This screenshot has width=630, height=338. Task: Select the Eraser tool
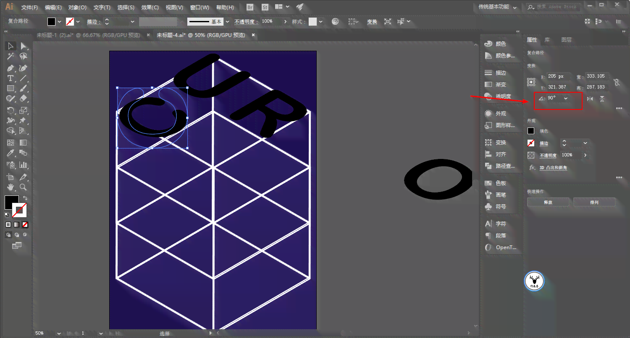pyautogui.click(x=24, y=99)
